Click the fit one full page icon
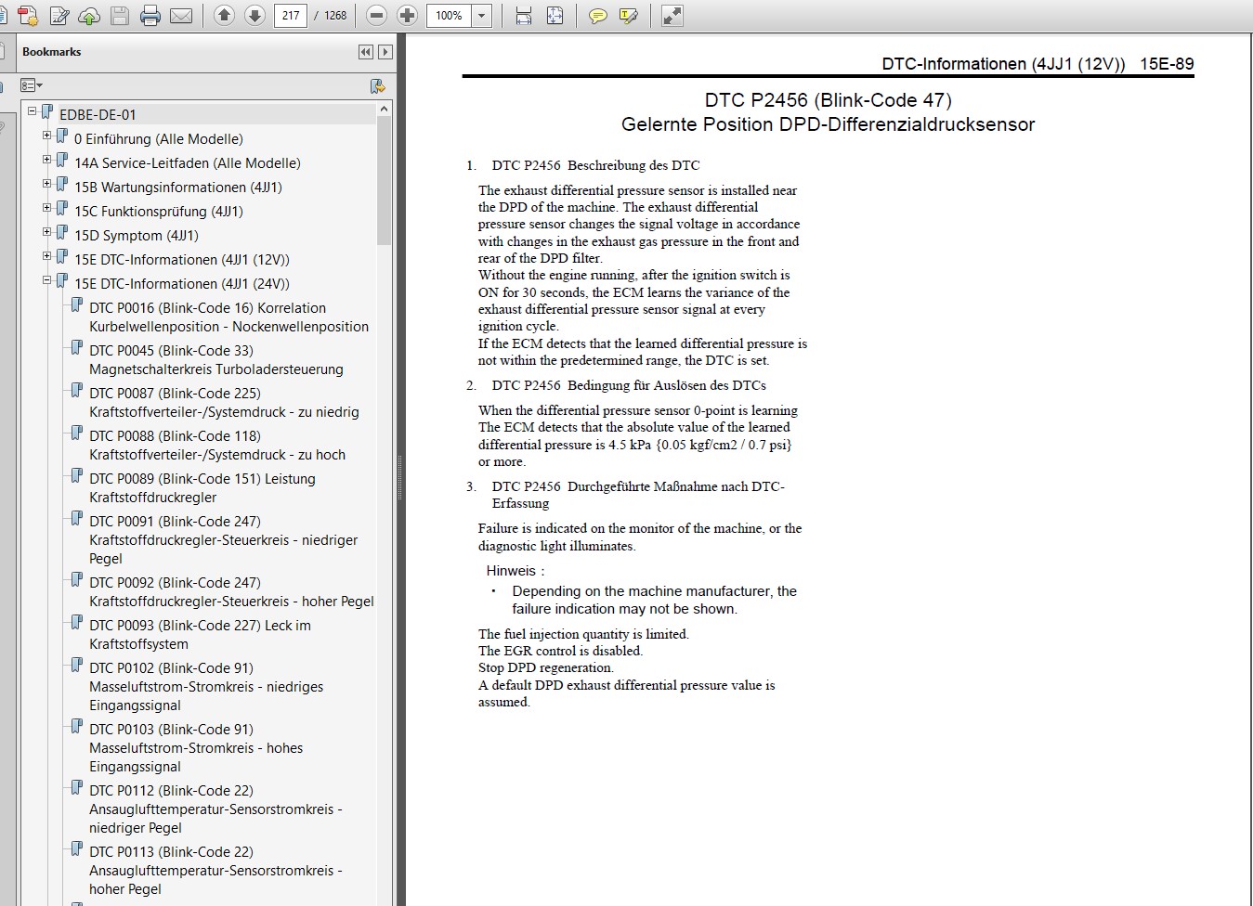This screenshot has width=1253, height=906. click(555, 16)
